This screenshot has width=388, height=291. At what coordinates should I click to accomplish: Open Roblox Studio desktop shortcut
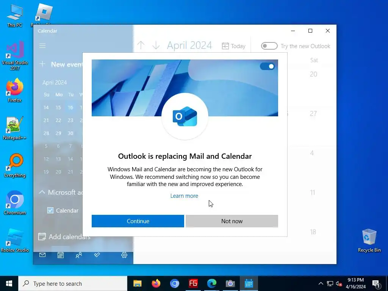pos(15,240)
